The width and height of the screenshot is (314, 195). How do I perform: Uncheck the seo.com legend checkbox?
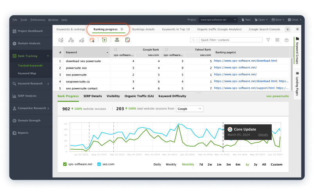99,164
